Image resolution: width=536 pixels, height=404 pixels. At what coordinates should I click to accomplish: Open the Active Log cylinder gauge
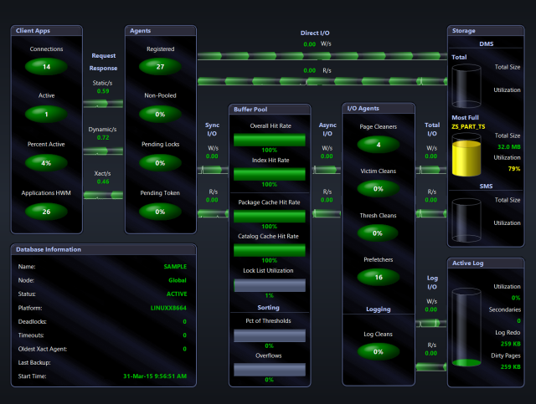click(466, 328)
